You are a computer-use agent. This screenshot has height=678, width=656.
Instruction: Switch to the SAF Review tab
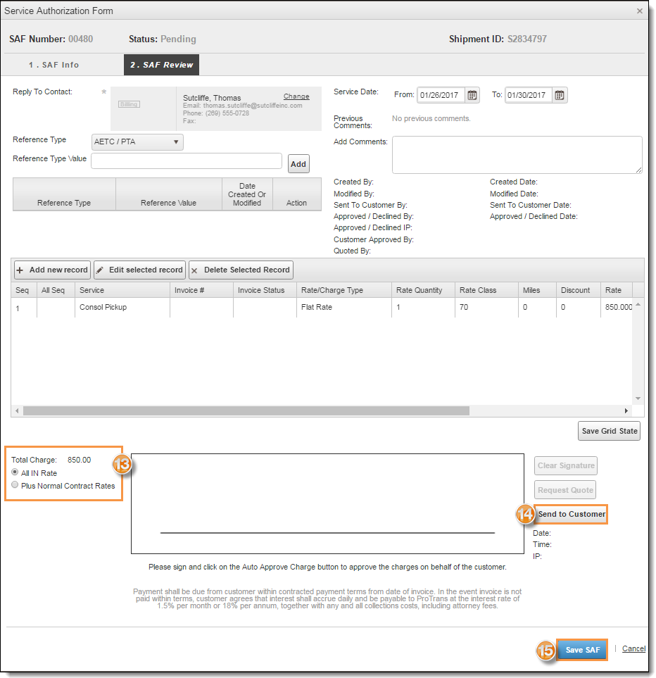(x=161, y=64)
